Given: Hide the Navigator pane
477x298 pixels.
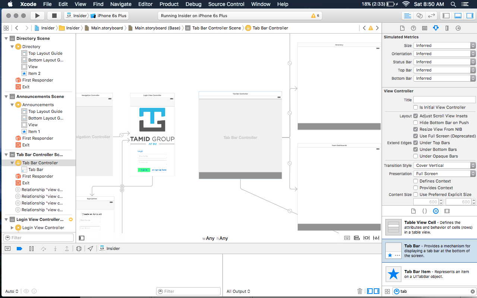Looking at the screenshot, I should point(446,16).
